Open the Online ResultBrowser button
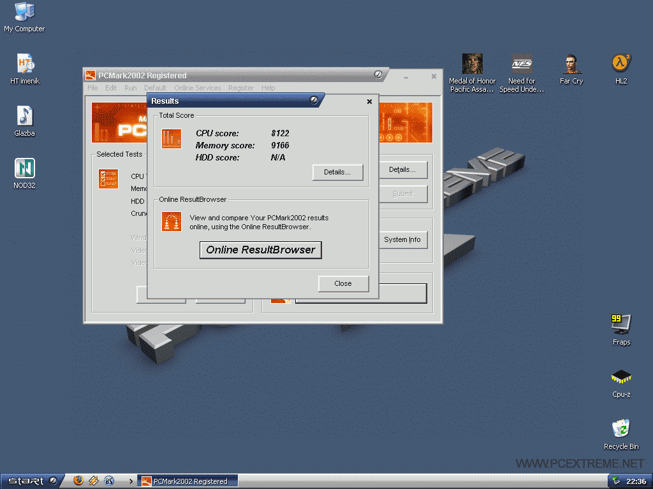This screenshot has width=653, height=489. (x=261, y=250)
